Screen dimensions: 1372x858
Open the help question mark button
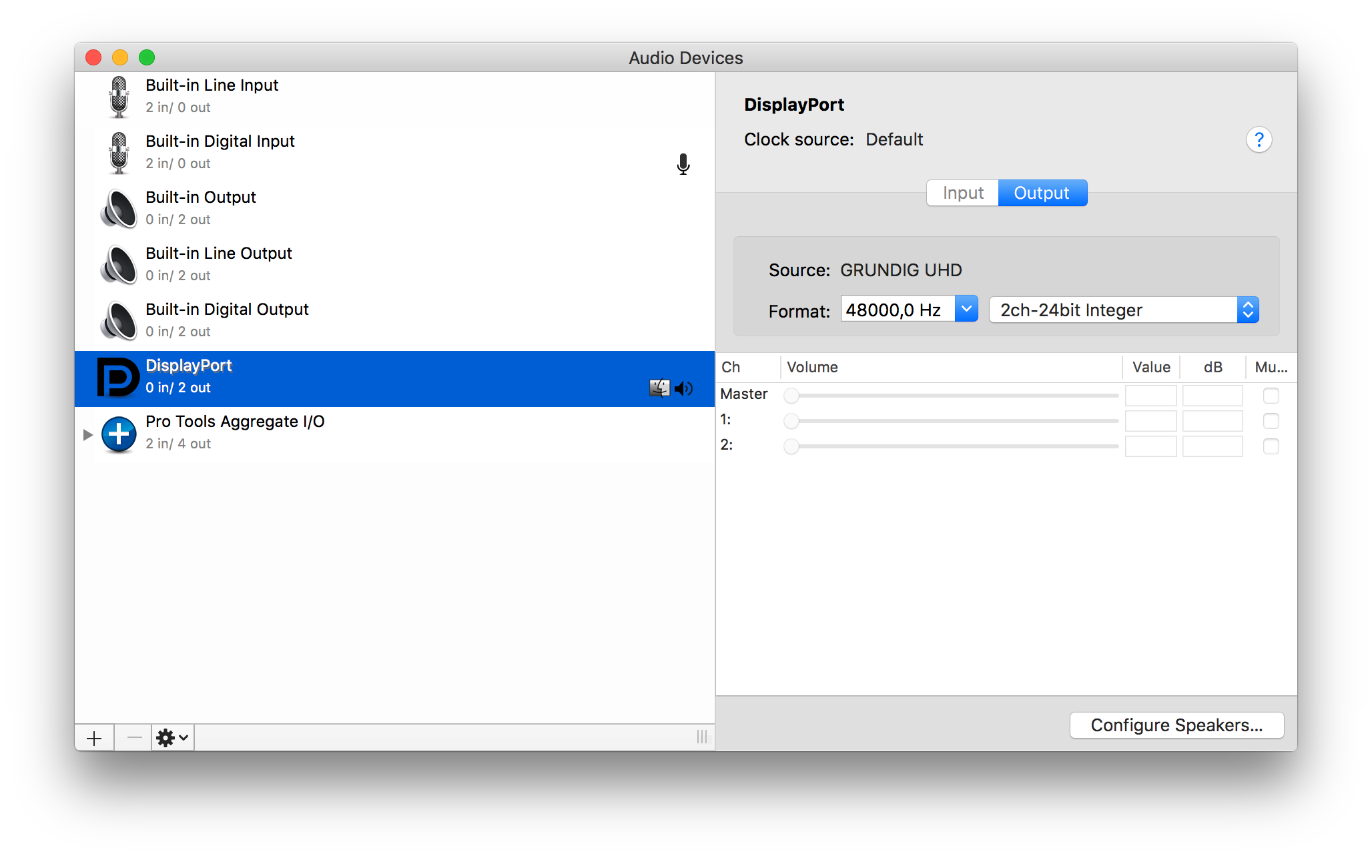click(x=1259, y=140)
